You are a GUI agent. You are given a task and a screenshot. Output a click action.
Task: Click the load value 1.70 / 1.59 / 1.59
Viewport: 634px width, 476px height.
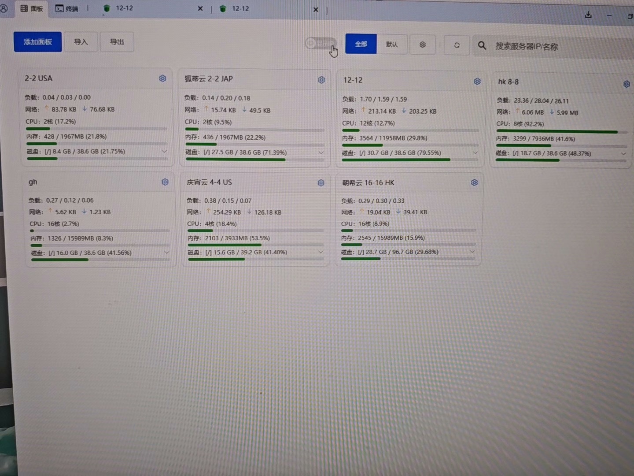tap(383, 99)
